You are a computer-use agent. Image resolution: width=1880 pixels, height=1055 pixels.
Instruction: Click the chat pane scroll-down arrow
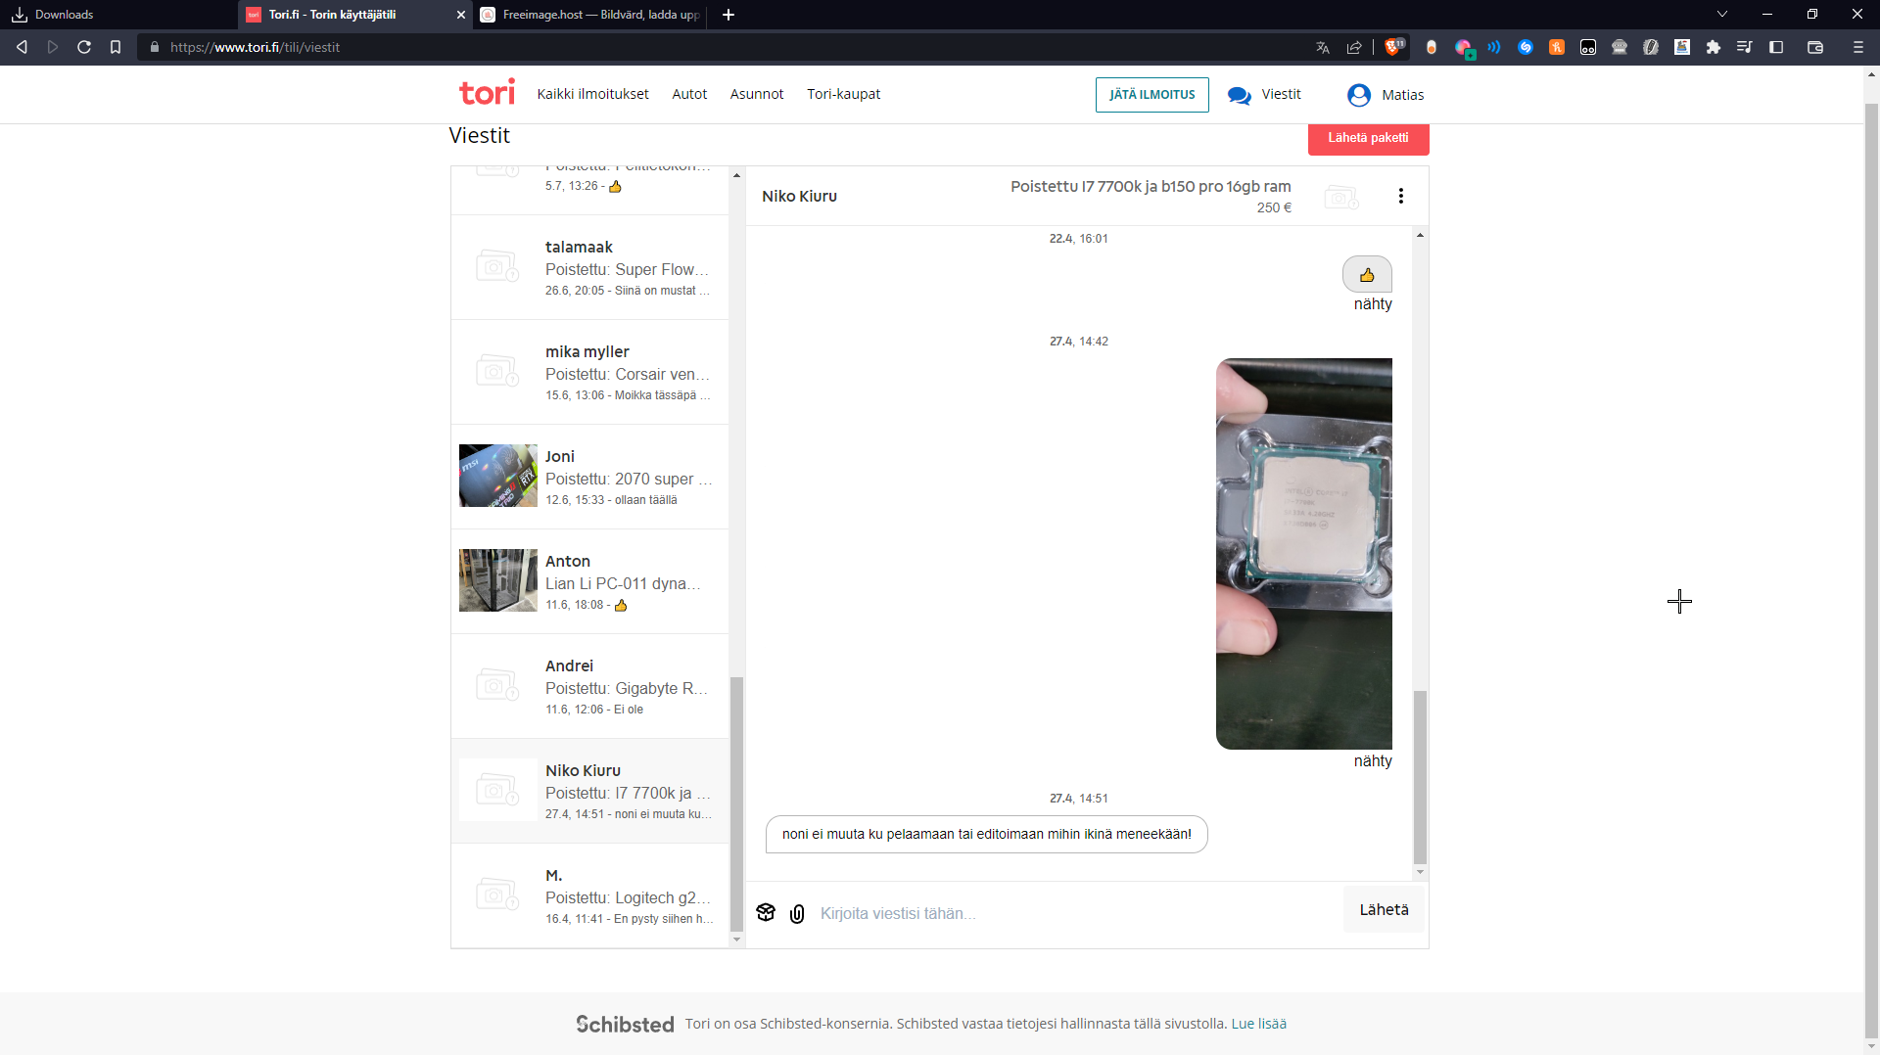point(1420,872)
